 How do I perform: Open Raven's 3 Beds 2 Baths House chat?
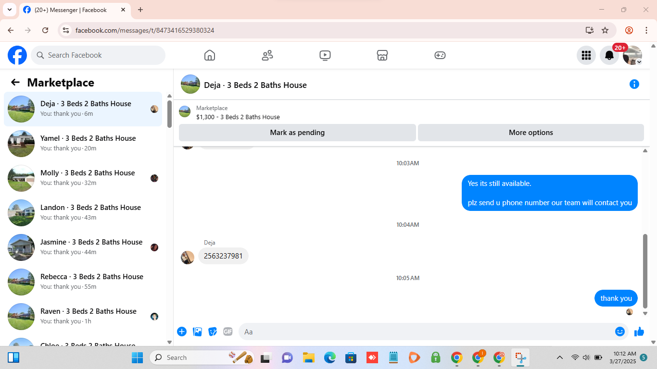(x=83, y=317)
